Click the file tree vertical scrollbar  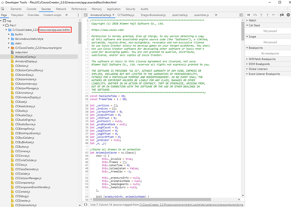coord(81,32)
